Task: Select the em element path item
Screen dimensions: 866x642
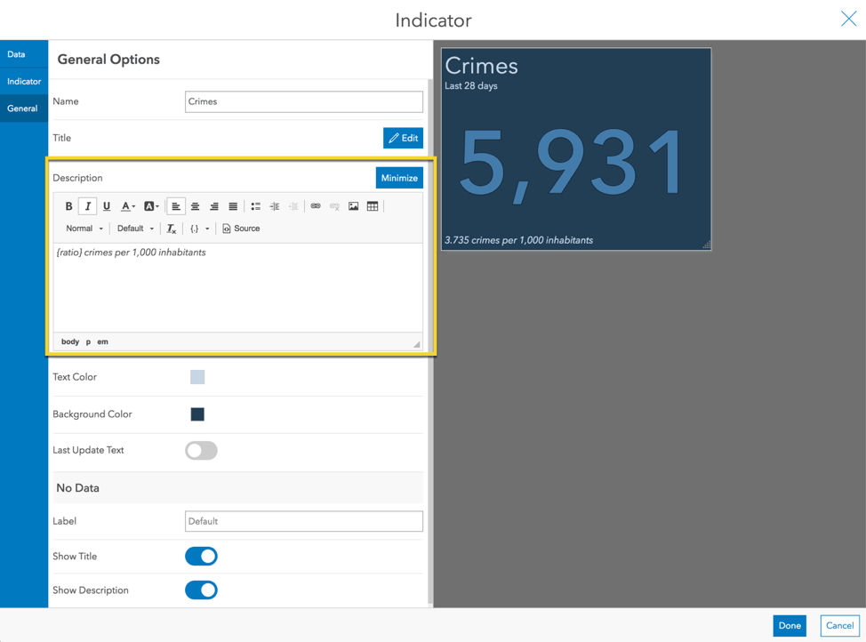Action: click(103, 341)
